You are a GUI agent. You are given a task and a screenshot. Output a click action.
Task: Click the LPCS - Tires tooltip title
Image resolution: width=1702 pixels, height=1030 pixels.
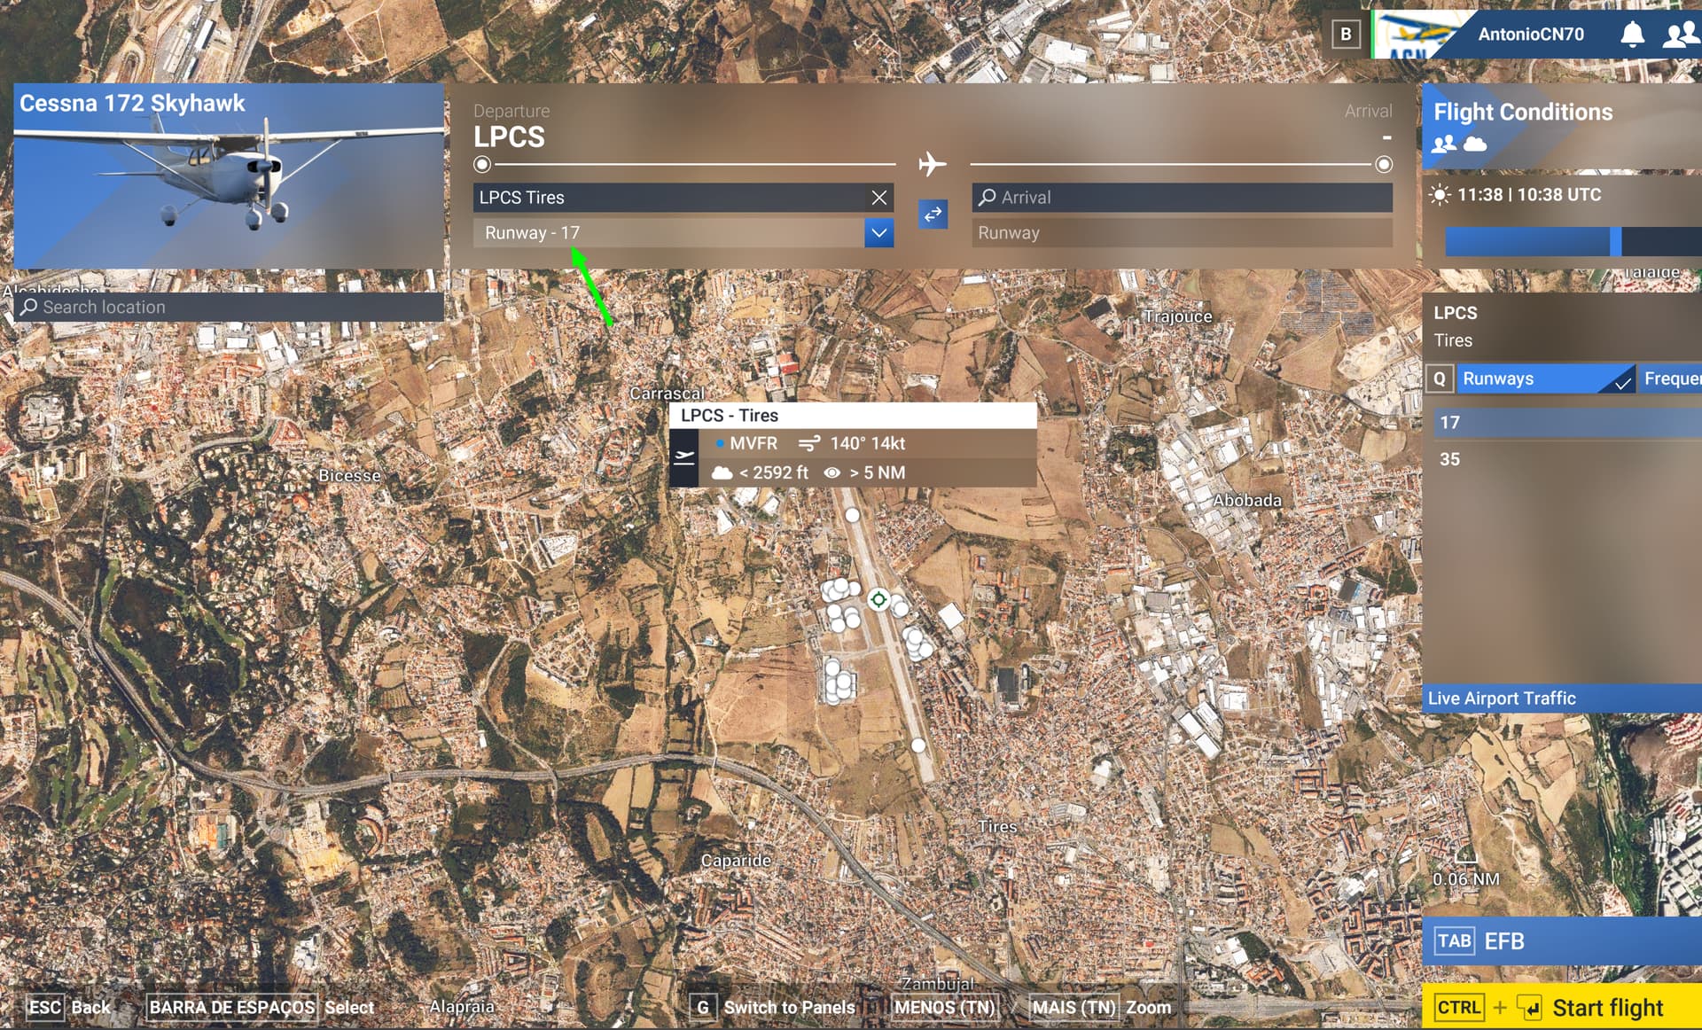pyautogui.click(x=730, y=415)
